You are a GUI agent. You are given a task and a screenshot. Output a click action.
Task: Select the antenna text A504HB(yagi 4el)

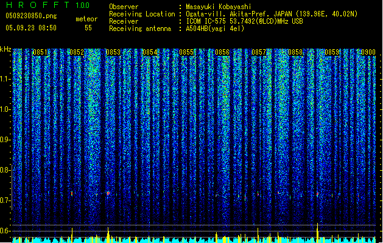[215, 29]
